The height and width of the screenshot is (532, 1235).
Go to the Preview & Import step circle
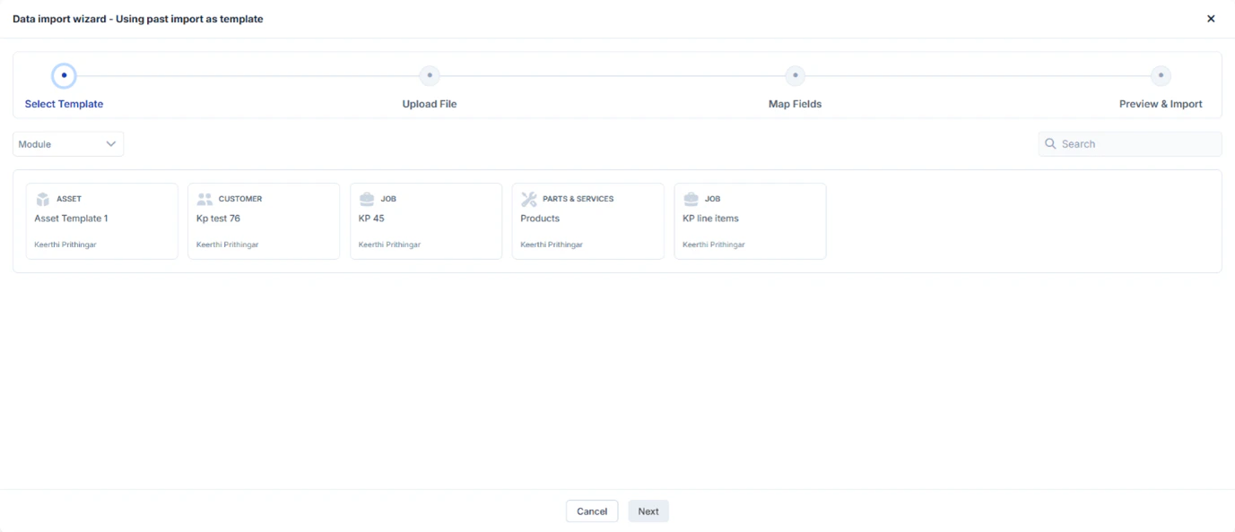(x=1161, y=76)
